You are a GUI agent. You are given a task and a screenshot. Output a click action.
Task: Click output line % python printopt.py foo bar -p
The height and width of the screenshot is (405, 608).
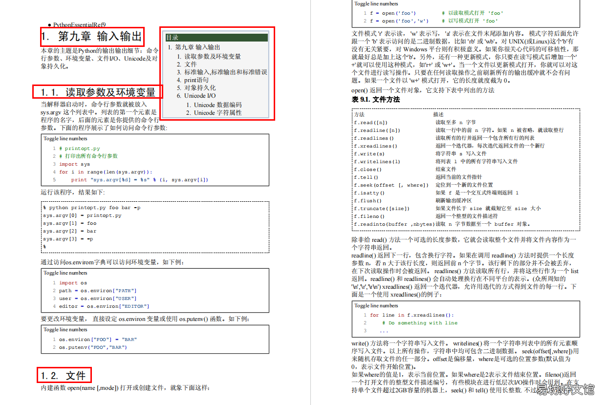(x=92, y=208)
